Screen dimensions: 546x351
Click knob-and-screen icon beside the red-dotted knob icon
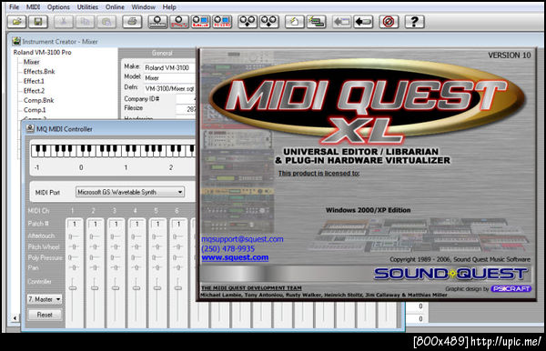[x=200, y=22]
